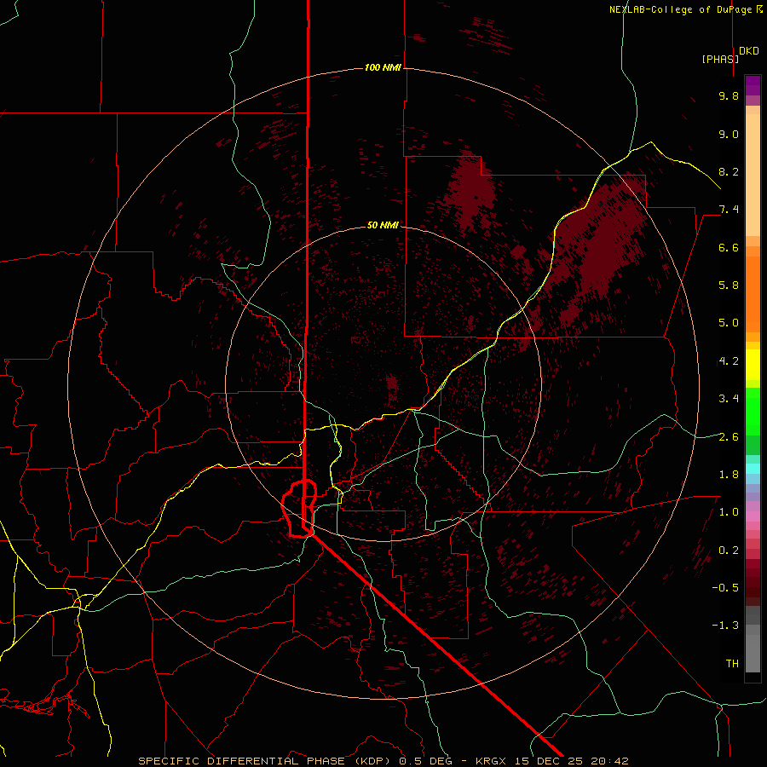Click the 5.0 value on color scale

(x=729, y=323)
